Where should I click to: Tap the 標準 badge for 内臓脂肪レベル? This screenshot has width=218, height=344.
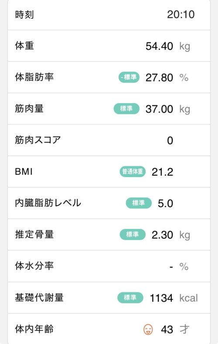[139, 203]
